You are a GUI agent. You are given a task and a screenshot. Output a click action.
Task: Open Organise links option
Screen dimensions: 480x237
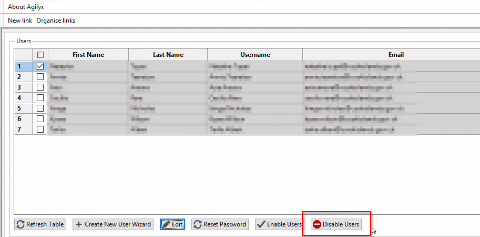tap(56, 21)
